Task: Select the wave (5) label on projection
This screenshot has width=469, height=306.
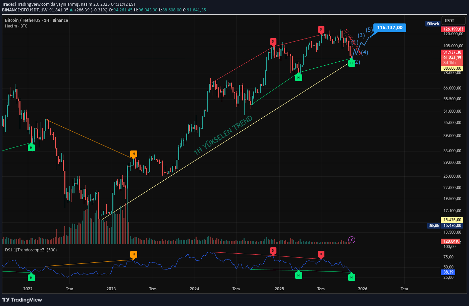Action: coord(369,30)
